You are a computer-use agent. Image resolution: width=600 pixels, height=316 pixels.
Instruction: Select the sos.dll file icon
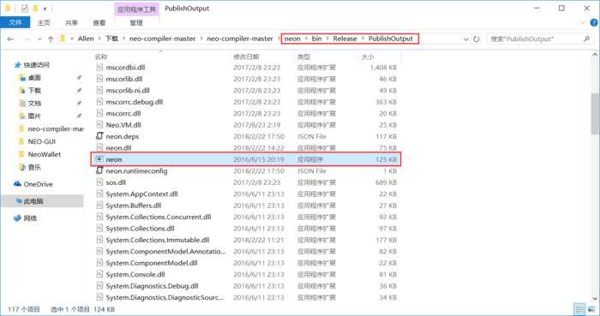[99, 182]
